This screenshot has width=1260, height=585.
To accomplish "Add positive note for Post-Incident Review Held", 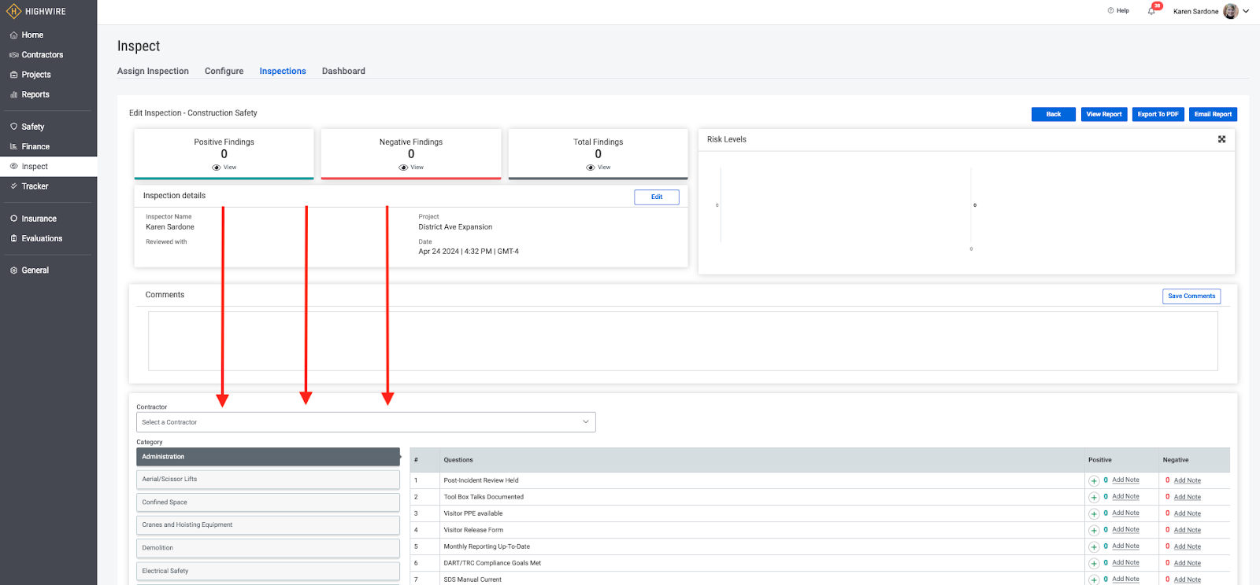I will coord(1125,480).
